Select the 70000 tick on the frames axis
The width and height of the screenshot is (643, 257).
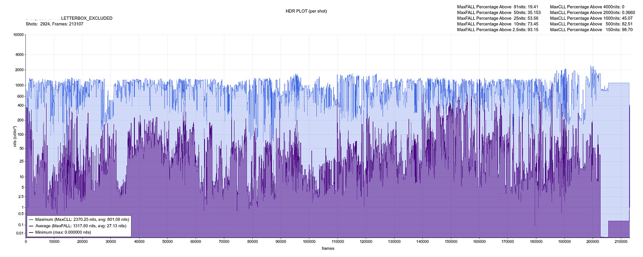point(224,242)
